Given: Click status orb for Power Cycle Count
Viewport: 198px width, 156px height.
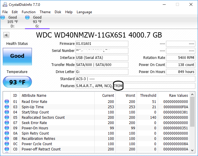Looking at the screenshot, I should tap(7, 144).
